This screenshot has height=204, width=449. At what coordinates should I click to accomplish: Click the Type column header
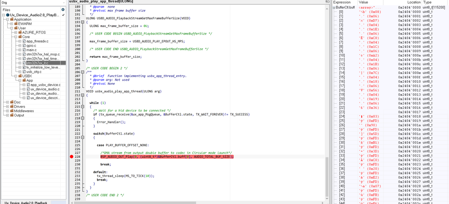click(435, 2)
